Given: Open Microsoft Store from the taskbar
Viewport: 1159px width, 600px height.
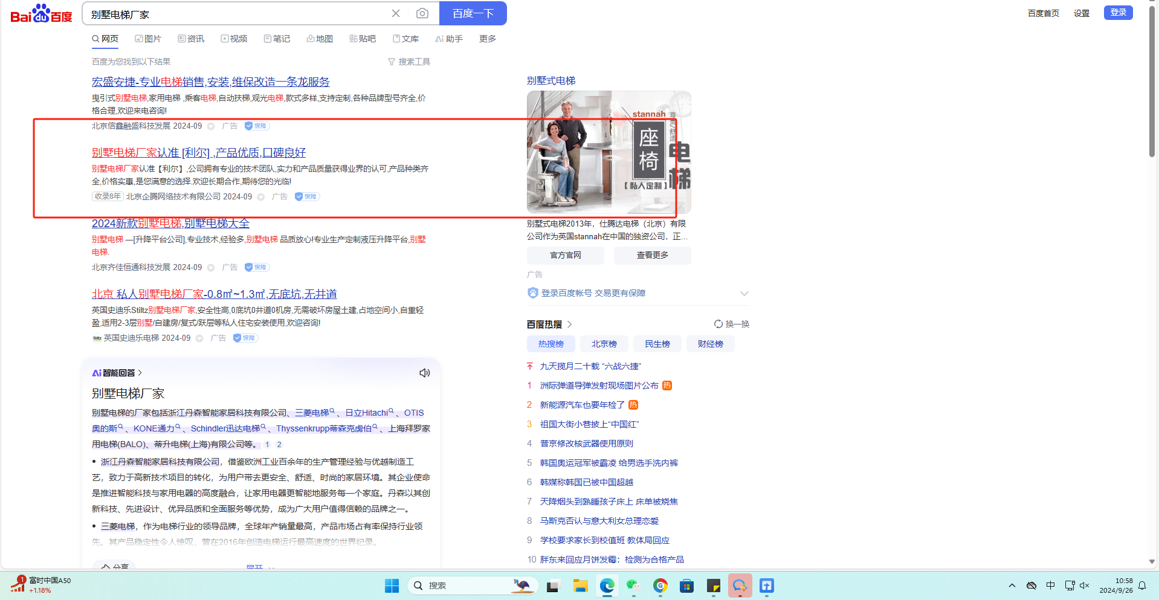Looking at the screenshot, I should (686, 585).
